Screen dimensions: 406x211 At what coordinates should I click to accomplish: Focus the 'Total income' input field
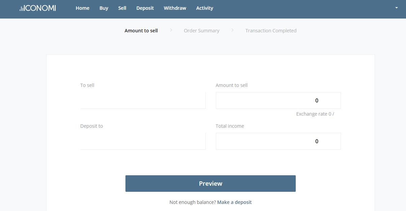tap(278, 141)
